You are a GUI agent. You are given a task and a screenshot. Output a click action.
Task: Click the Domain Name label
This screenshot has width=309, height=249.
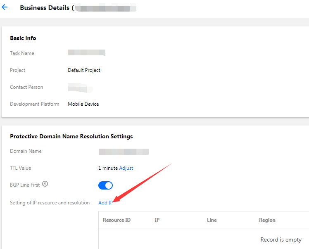[x=26, y=151]
